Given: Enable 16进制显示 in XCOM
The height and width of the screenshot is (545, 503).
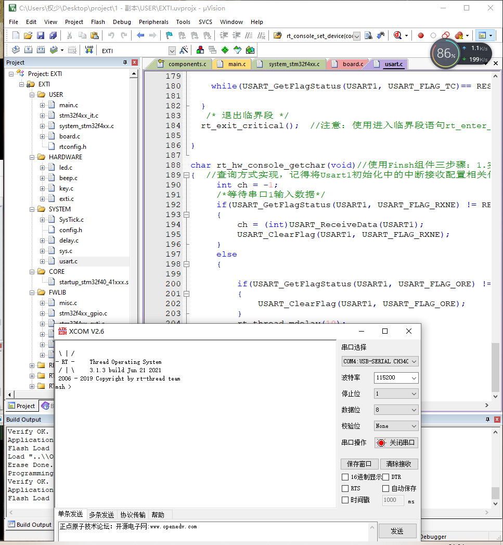Looking at the screenshot, I should pos(345,477).
